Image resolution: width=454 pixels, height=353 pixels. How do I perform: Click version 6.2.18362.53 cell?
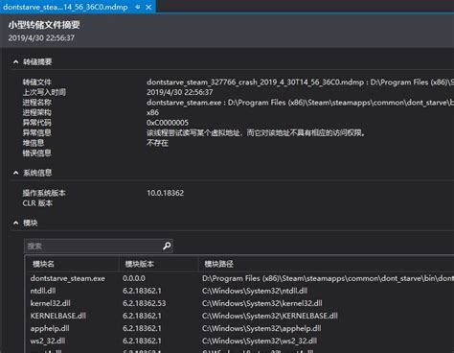click(x=145, y=303)
